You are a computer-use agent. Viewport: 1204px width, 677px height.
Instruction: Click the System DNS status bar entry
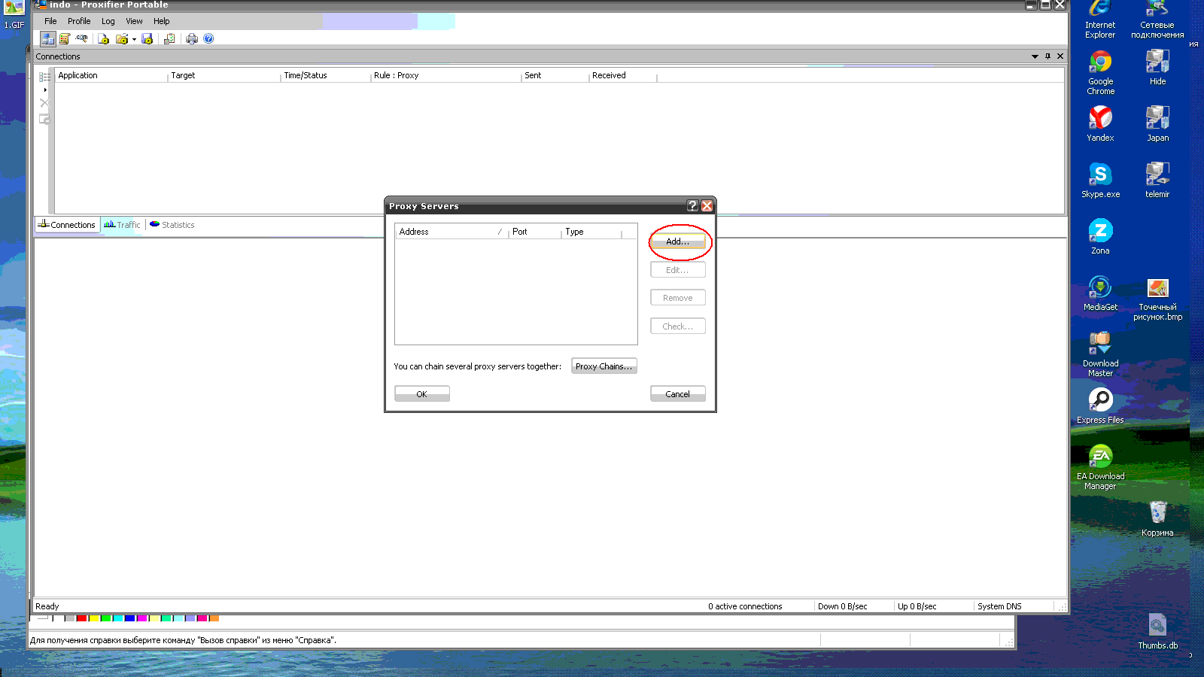999,606
